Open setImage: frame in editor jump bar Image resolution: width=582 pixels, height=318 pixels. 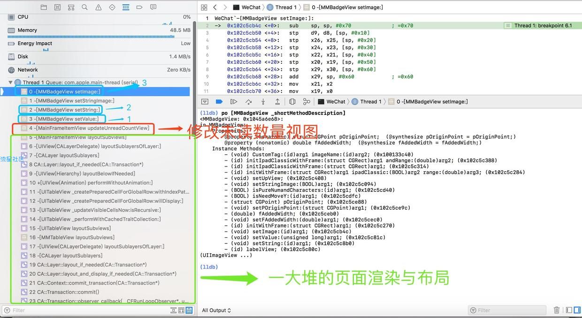coord(343,8)
